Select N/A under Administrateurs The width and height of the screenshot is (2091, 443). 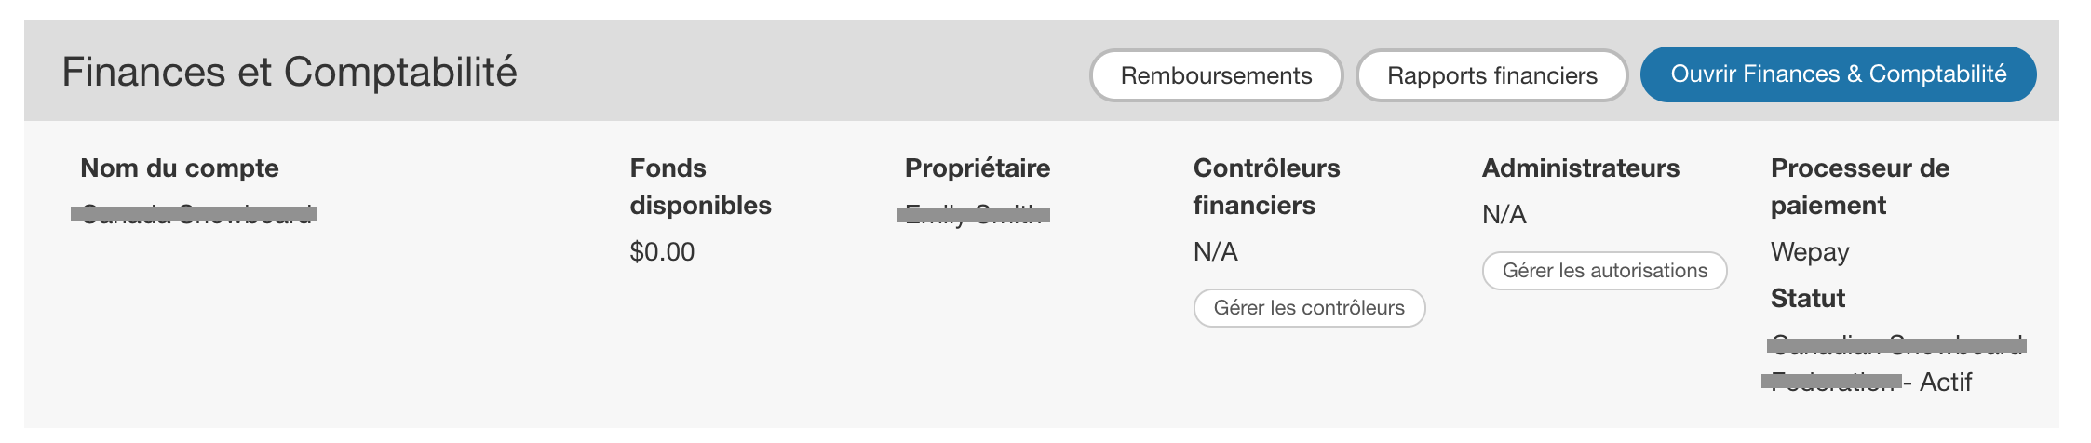[1504, 215]
